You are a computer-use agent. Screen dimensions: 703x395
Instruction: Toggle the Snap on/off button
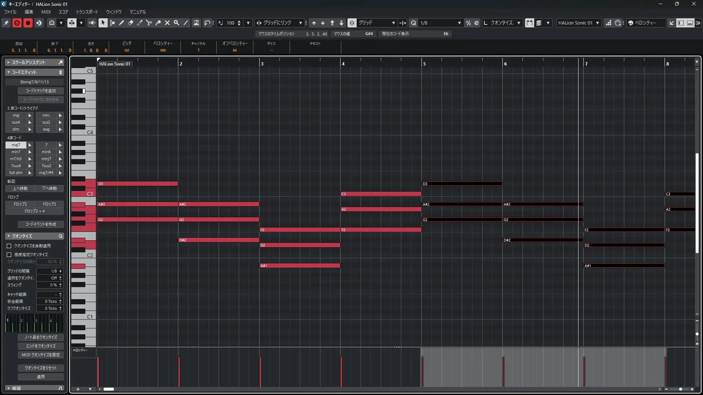coord(351,23)
